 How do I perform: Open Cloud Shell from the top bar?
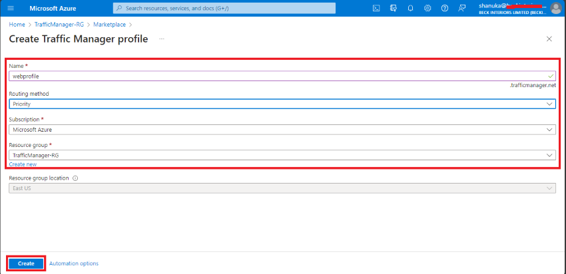click(x=376, y=8)
